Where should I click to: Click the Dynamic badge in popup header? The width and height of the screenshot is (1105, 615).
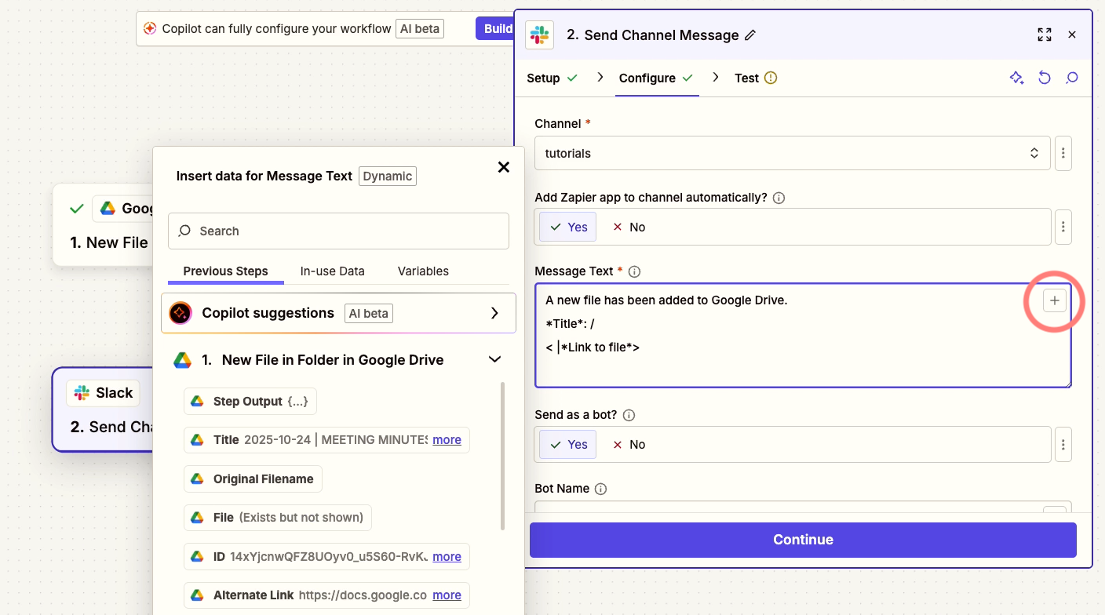388,176
